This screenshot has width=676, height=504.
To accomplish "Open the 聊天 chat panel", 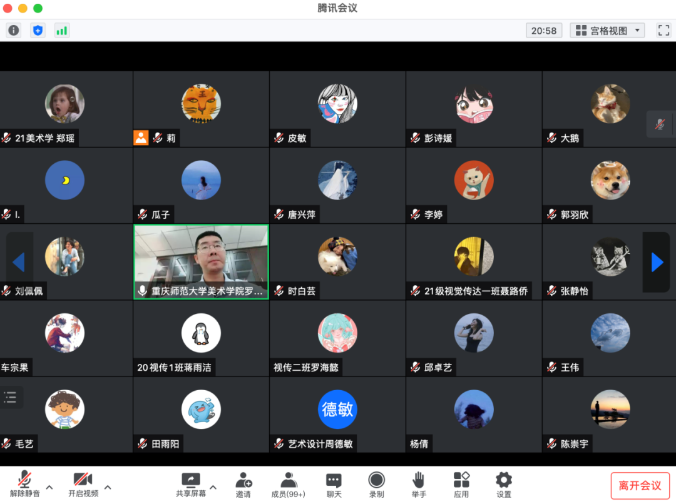I will 334,485.
